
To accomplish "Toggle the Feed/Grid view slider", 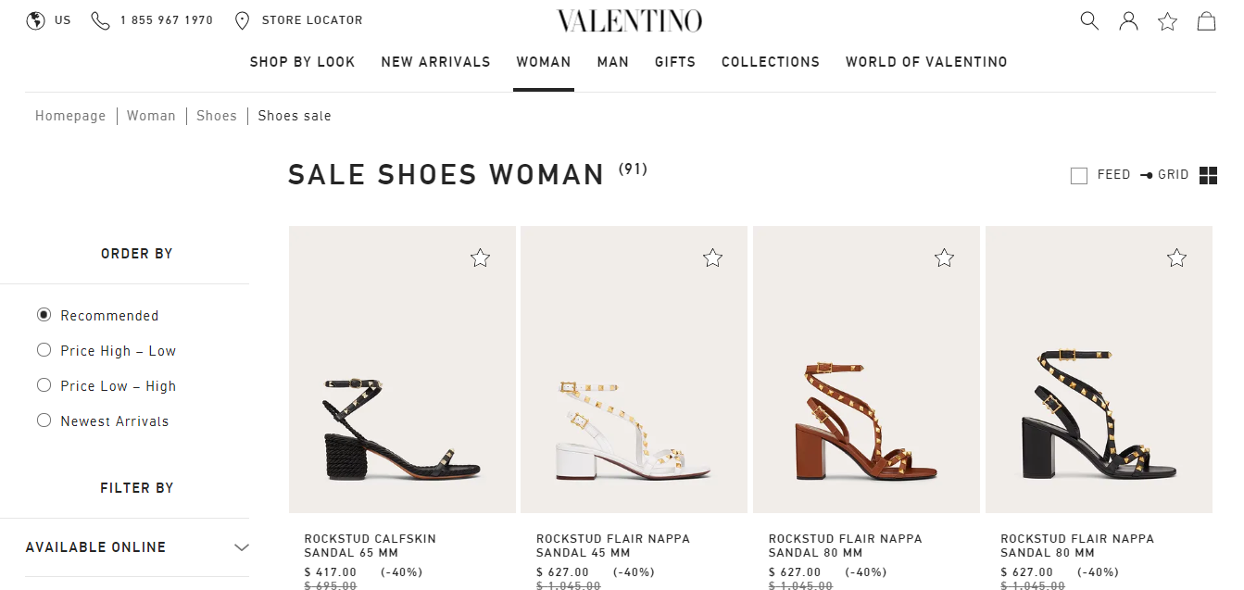I will 1147,175.
